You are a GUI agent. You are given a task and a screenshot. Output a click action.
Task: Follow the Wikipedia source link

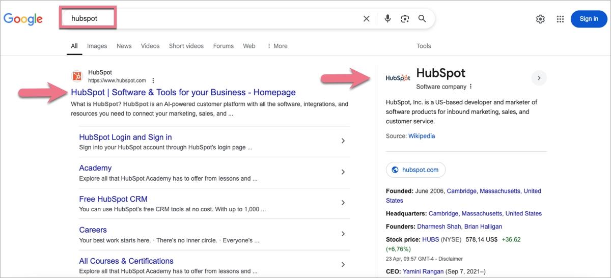coord(422,136)
